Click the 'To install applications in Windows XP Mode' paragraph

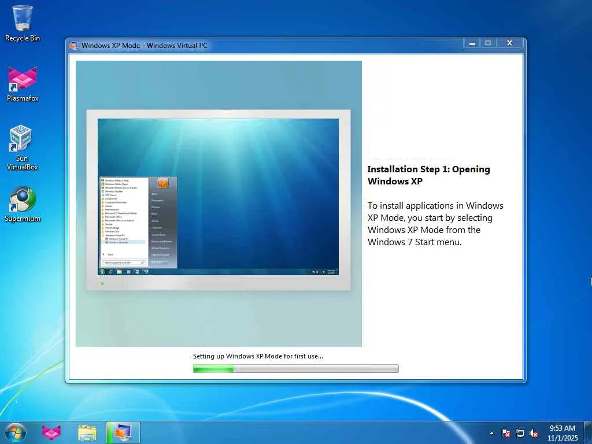[435, 224]
